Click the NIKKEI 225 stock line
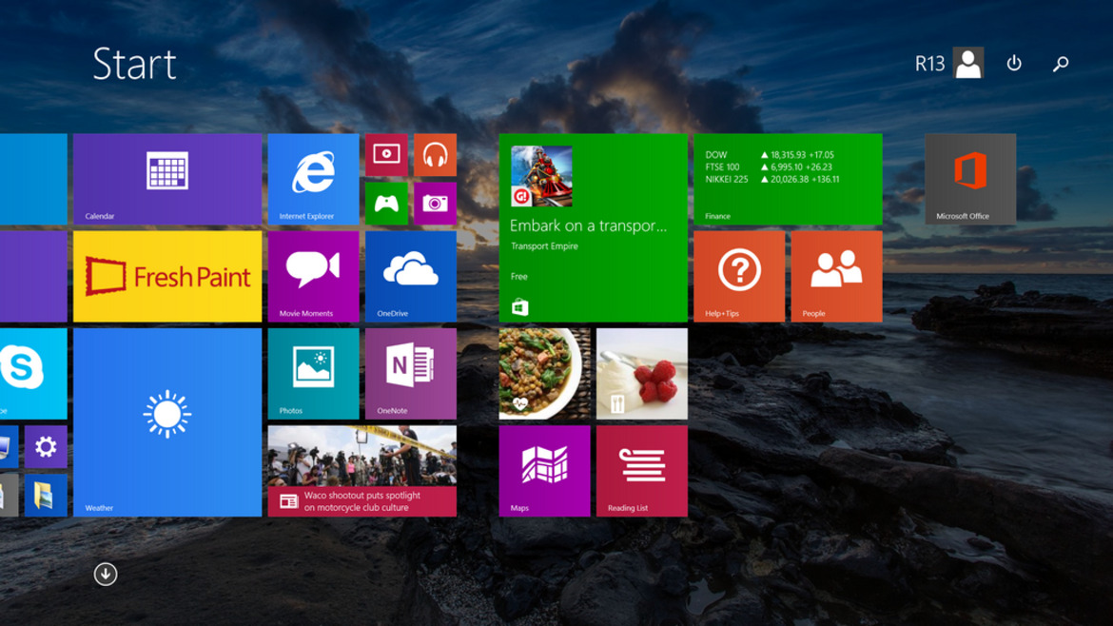Image resolution: width=1113 pixels, height=626 pixels. pos(772,180)
